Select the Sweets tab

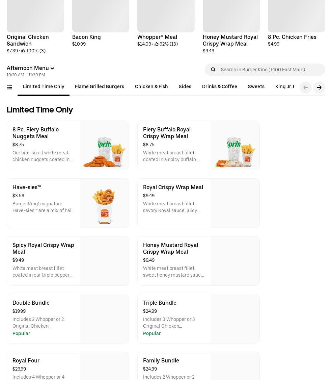click(256, 87)
